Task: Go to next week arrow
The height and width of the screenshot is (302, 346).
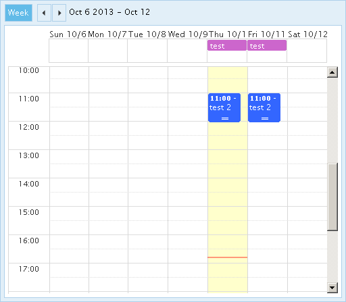Action: 59,13
